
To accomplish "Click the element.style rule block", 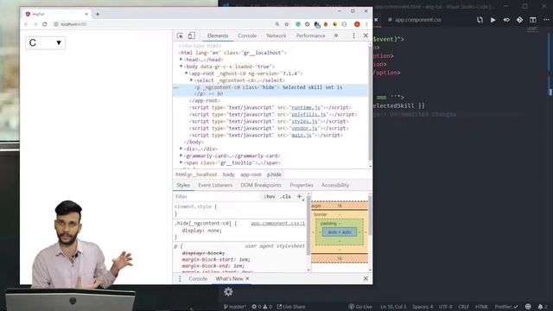I will (x=240, y=210).
